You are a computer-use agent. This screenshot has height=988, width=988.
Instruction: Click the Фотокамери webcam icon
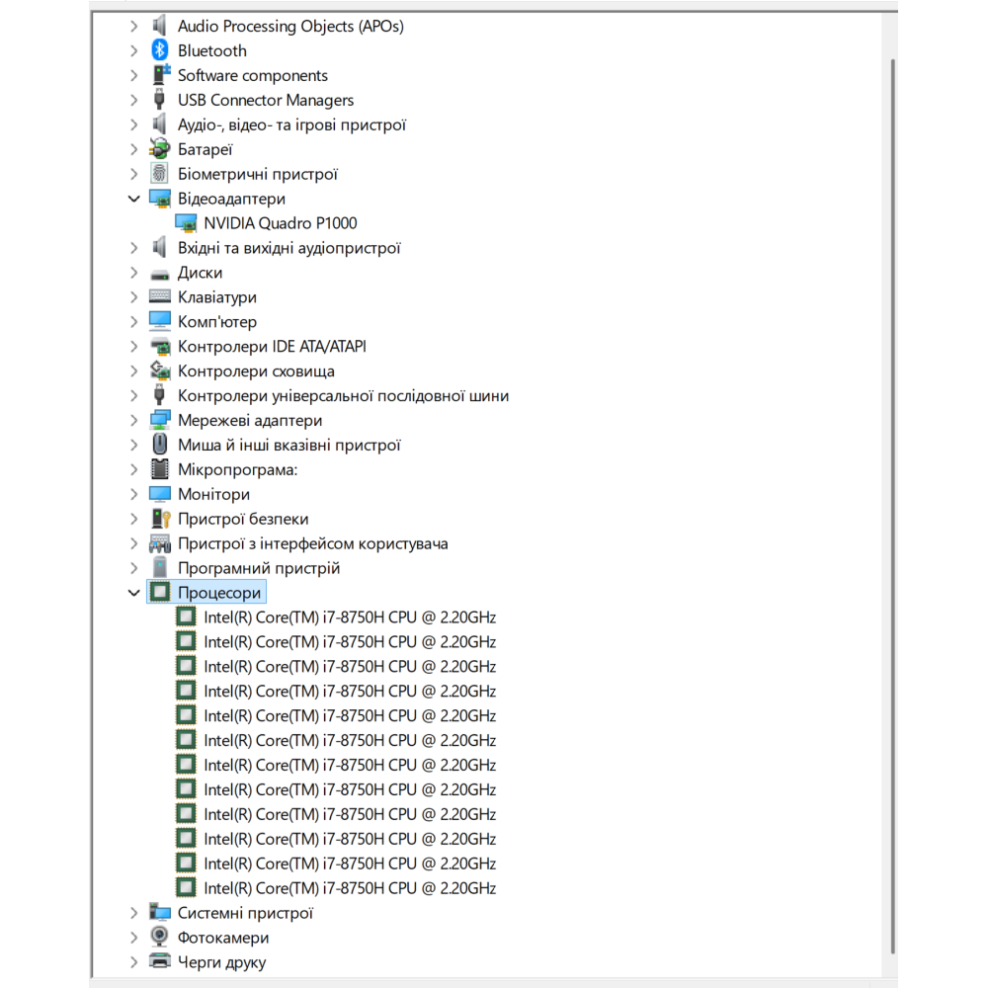(159, 938)
